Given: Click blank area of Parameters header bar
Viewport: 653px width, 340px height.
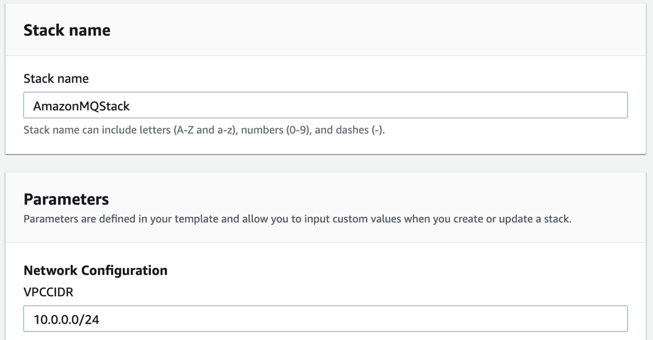Looking at the screenshot, I should pos(428,199).
